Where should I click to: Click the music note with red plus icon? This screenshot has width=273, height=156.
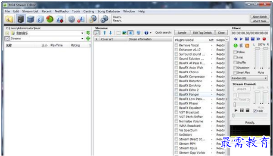coord(59,19)
